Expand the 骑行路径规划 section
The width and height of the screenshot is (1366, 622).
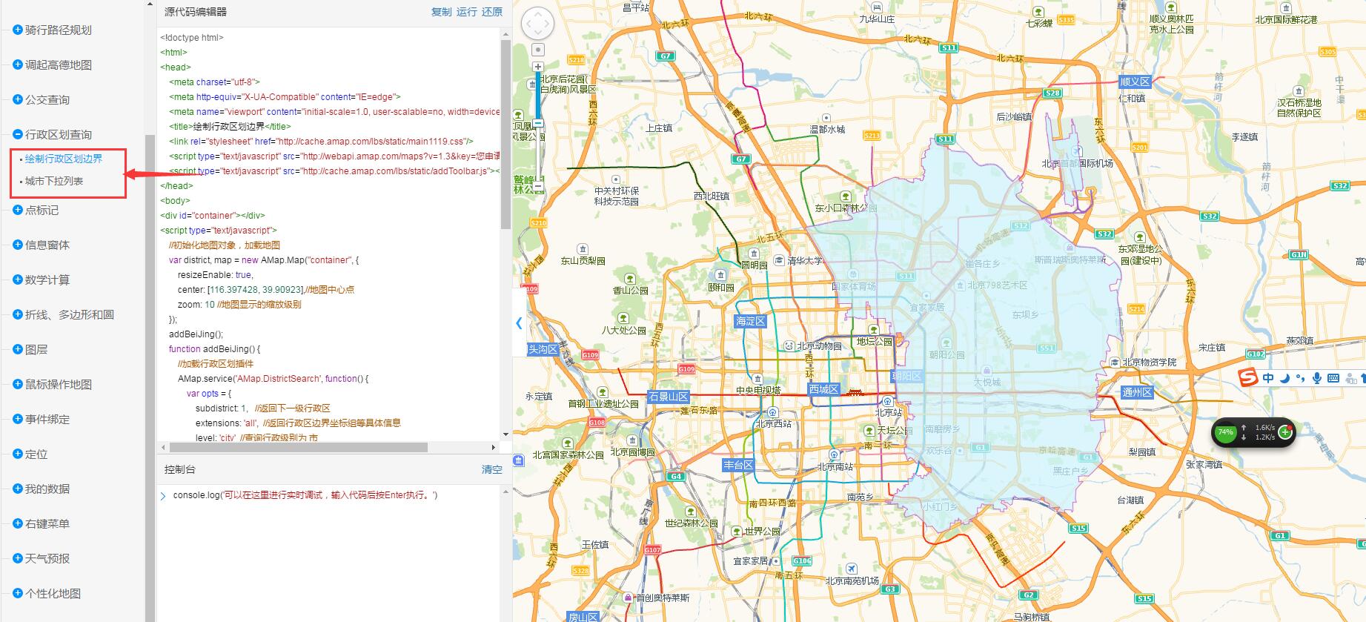pyautogui.click(x=19, y=30)
